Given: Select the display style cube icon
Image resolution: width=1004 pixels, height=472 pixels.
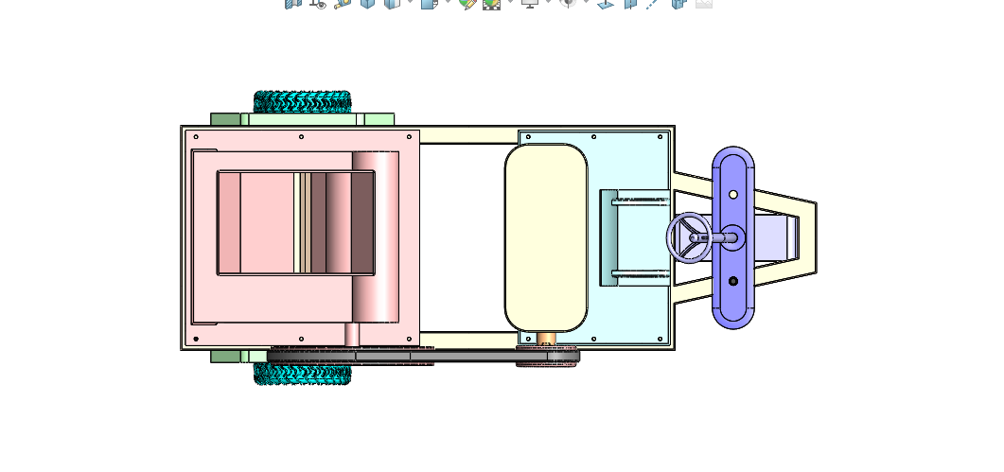Looking at the screenshot, I should click(x=392, y=3).
